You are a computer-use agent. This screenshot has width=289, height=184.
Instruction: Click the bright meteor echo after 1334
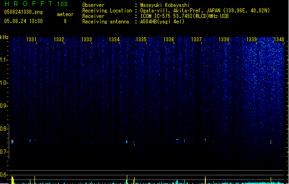coord(127,142)
